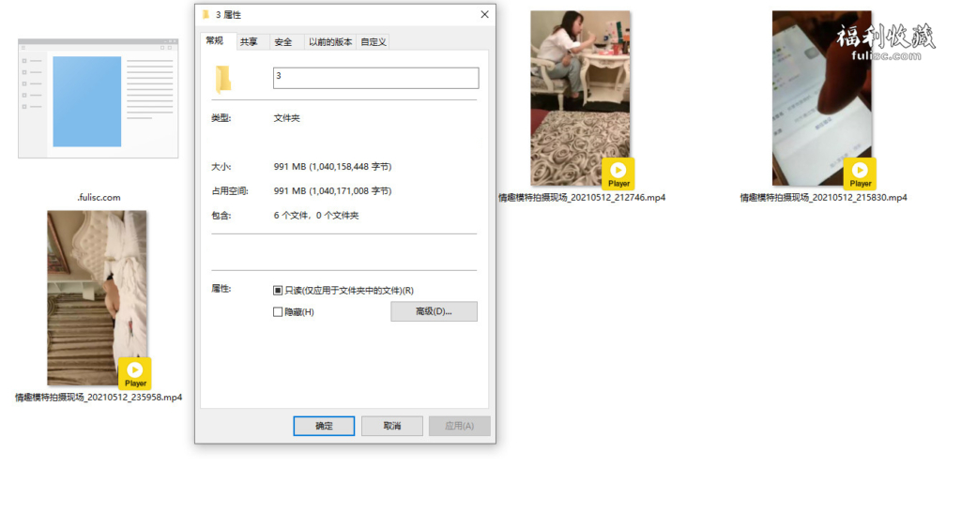Click Player badge on 212746.mp4 video
This screenshot has width=961, height=512.
click(x=618, y=173)
